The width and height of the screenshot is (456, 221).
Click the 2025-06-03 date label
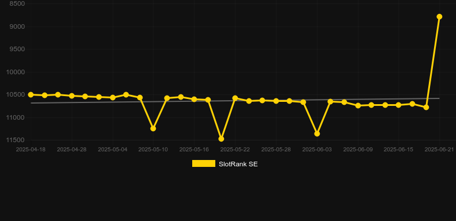click(x=317, y=150)
